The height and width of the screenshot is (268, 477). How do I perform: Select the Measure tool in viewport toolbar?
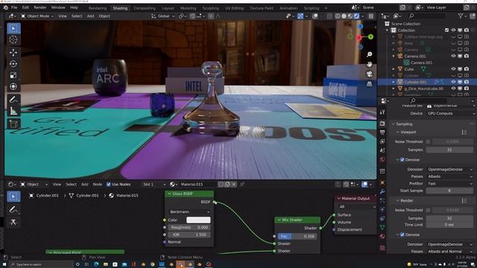pos(13,111)
